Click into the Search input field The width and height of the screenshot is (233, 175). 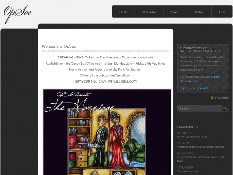point(199,109)
